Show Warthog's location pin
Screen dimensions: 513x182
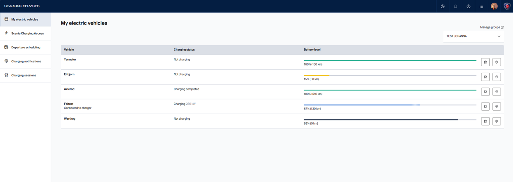tap(497, 121)
